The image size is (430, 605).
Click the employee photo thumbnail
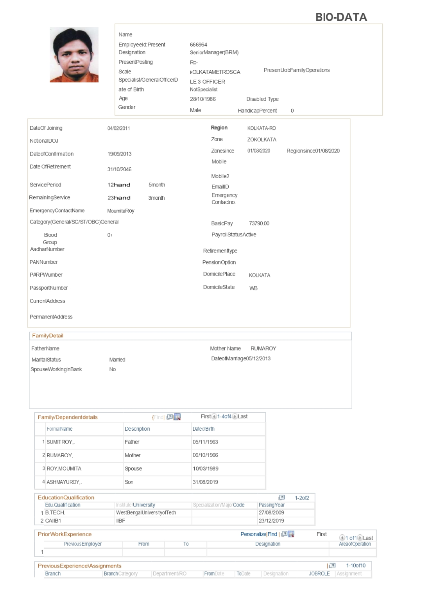click(x=74, y=55)
